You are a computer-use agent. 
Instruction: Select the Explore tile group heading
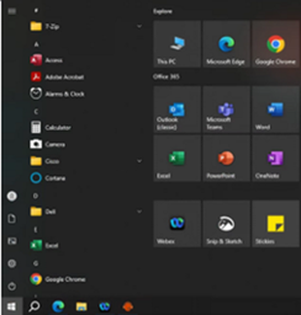[x=163, y=11]
